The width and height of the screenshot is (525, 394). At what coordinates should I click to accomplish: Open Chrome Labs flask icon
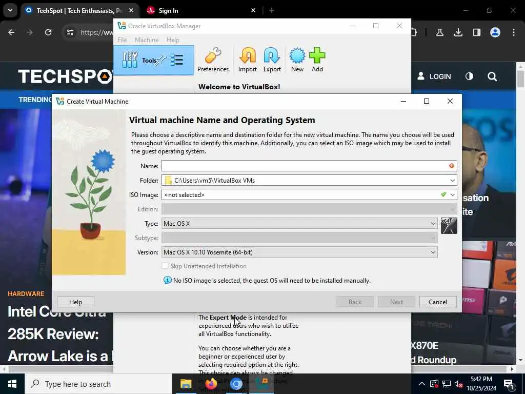(x=439, y=32)
